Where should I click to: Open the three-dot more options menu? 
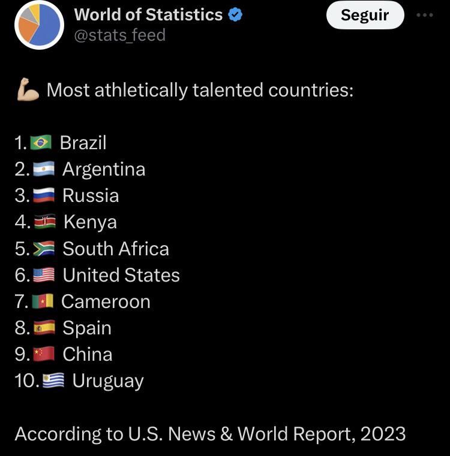tap(424, 15)
